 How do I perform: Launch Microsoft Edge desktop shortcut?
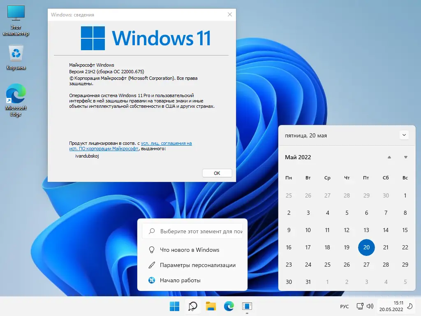point(16,100)
